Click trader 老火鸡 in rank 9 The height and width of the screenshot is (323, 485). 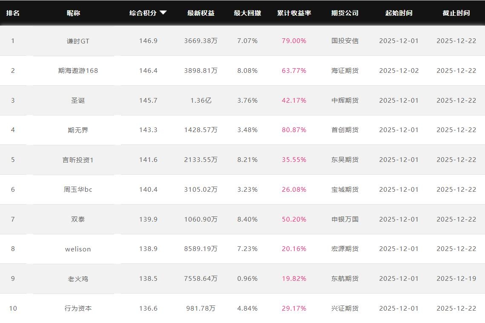pos(78,279)
